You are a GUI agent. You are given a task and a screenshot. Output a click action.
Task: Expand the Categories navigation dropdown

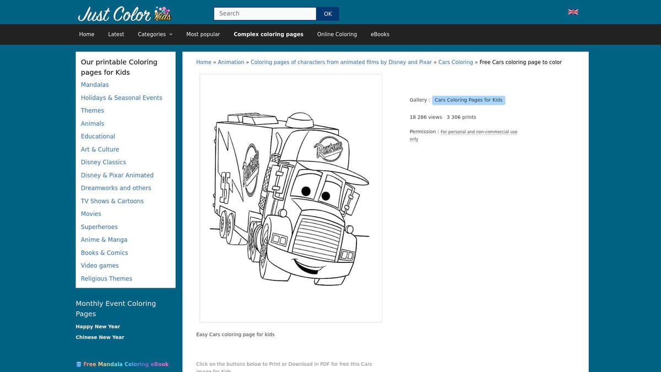click(155, 34)
